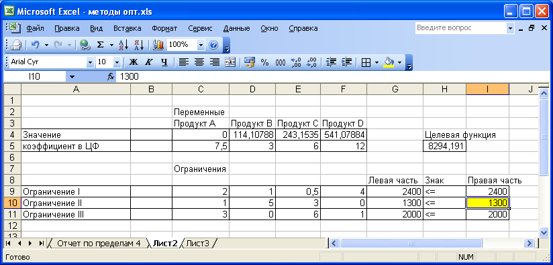Align cell text to the right

pos(215,62)
